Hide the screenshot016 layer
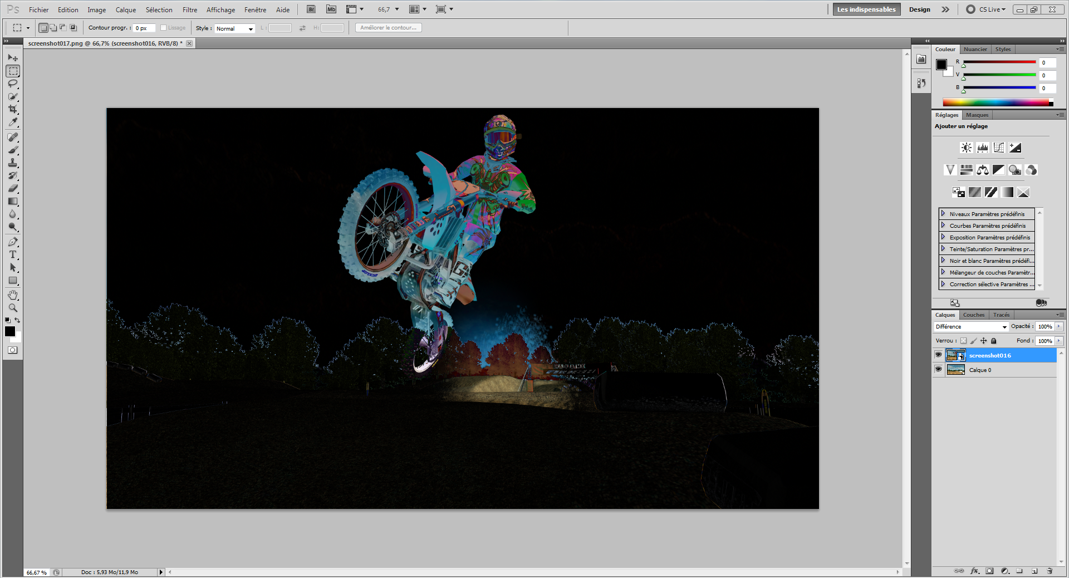 938,355
